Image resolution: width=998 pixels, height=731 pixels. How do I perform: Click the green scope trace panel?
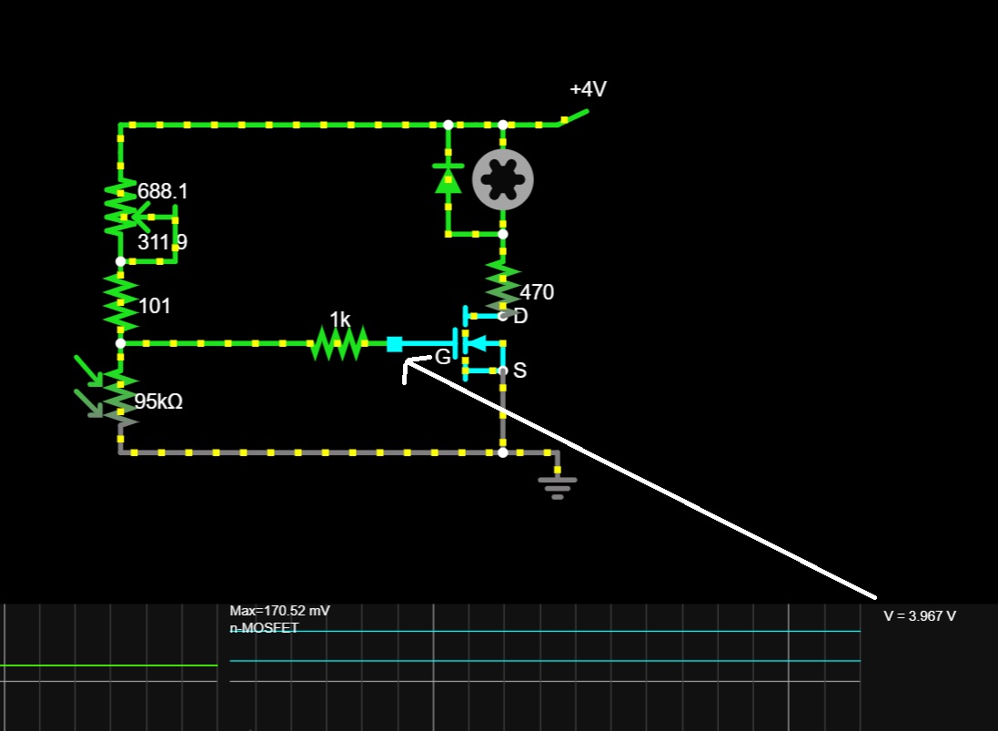tap(109, 667)
